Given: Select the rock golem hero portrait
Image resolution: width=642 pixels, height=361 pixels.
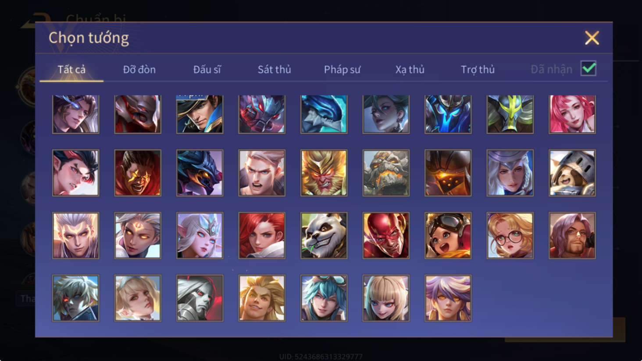Looking at the screenshot, I should [386, 173].
